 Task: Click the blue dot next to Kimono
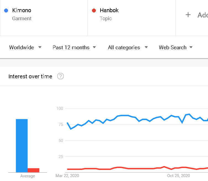[x=6, y=11]
